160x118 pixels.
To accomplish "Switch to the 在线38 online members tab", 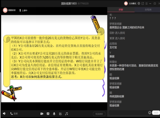I will click(x=148, y=9).
